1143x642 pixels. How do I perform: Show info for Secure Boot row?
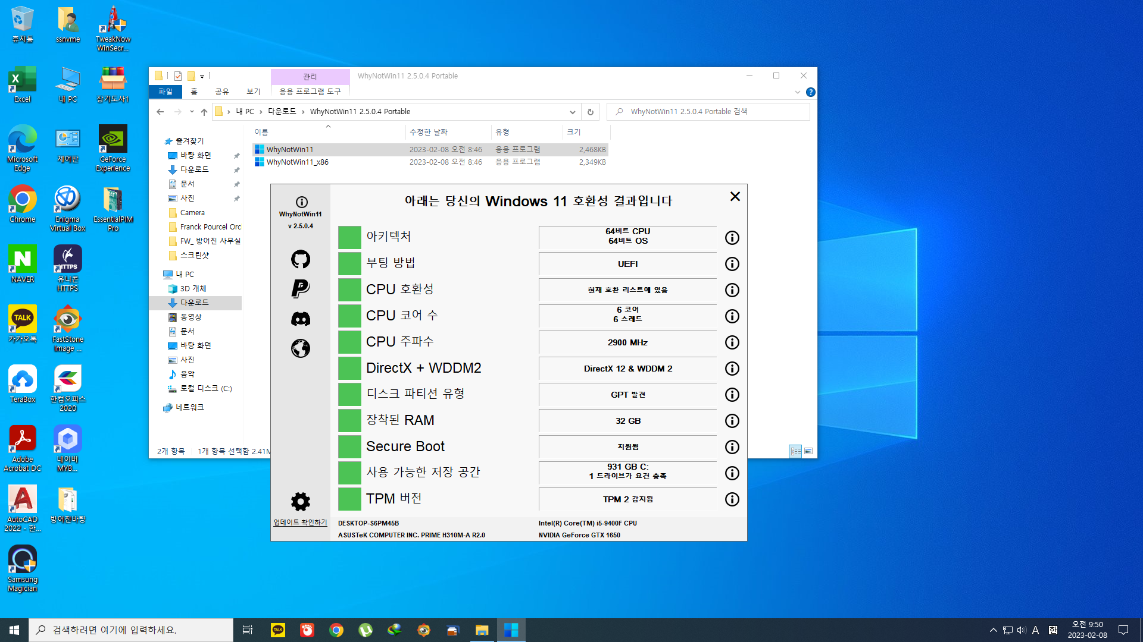point(732,447)
